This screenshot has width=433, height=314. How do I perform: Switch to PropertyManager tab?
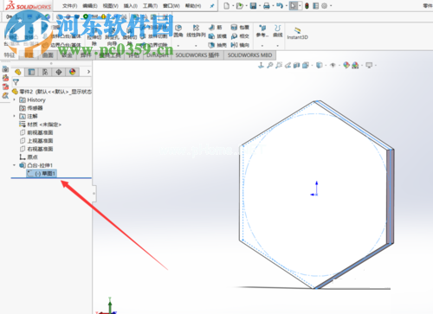[31, 72]
